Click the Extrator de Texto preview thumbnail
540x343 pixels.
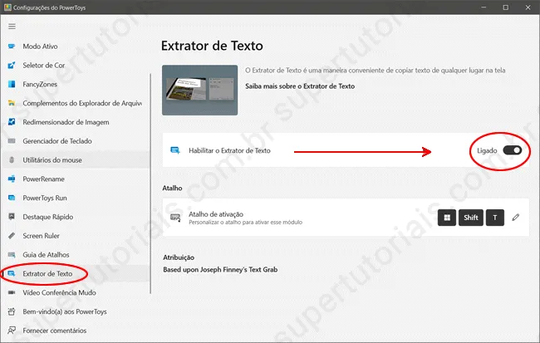199,91
